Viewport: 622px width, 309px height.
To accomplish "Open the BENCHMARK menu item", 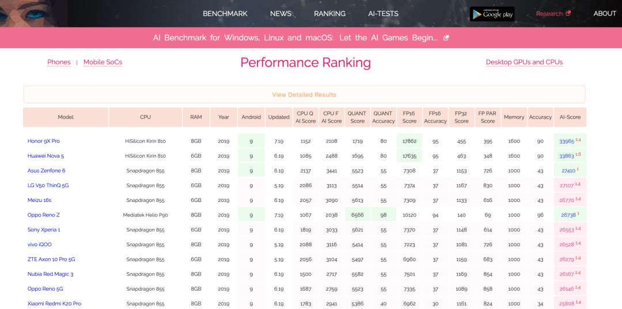I will point(225,13).
